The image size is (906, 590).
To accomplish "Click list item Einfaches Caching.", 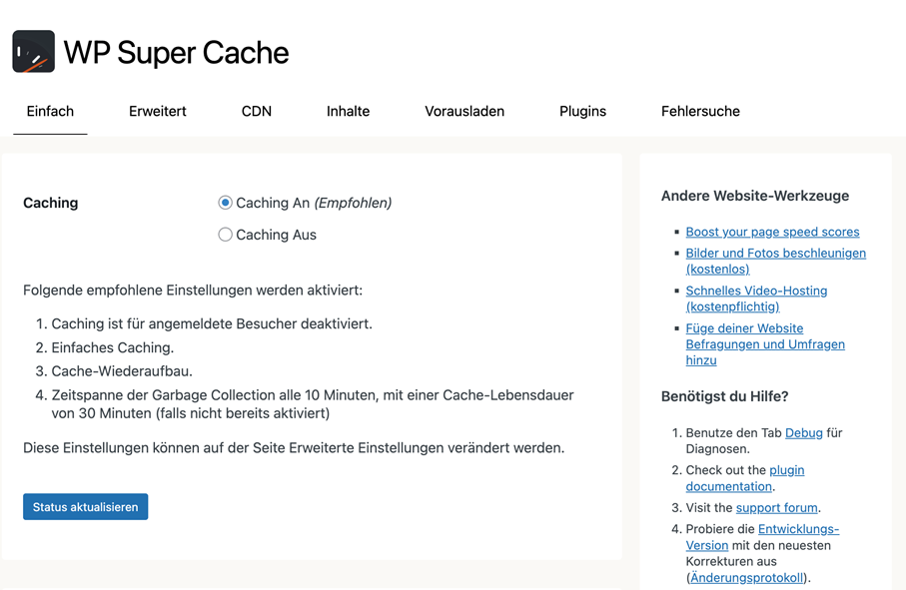I will click(113, 347).
